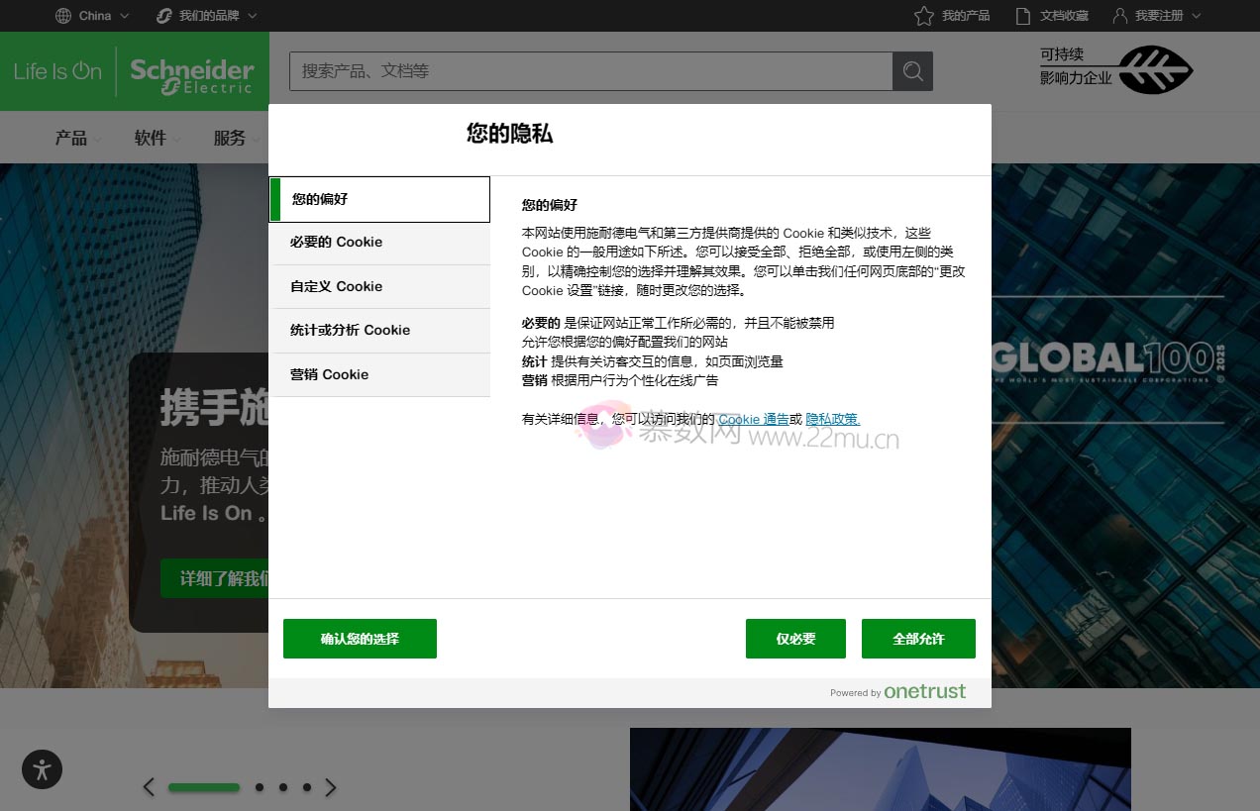Open the accessibility options icon
1260x811 pixels.
click(x=42, y=769)
